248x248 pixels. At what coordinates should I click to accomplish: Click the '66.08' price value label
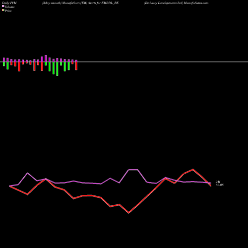point(219,185)
